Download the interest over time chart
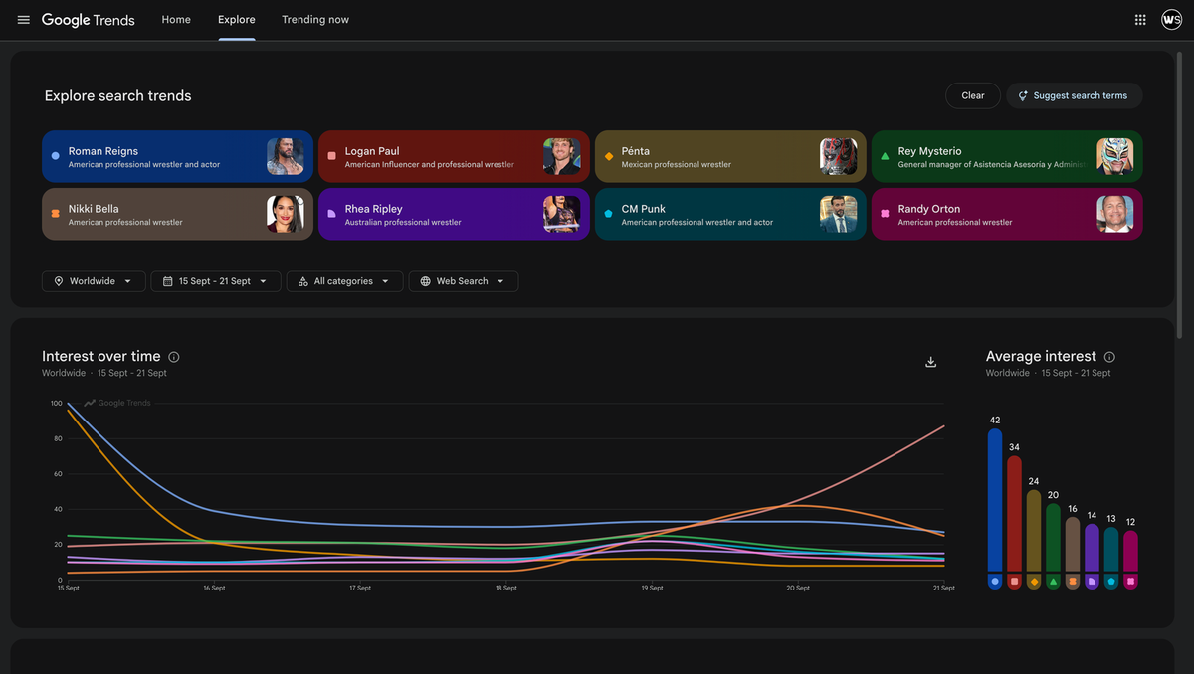Screen dimensions: 1194x674 [931, 362]
